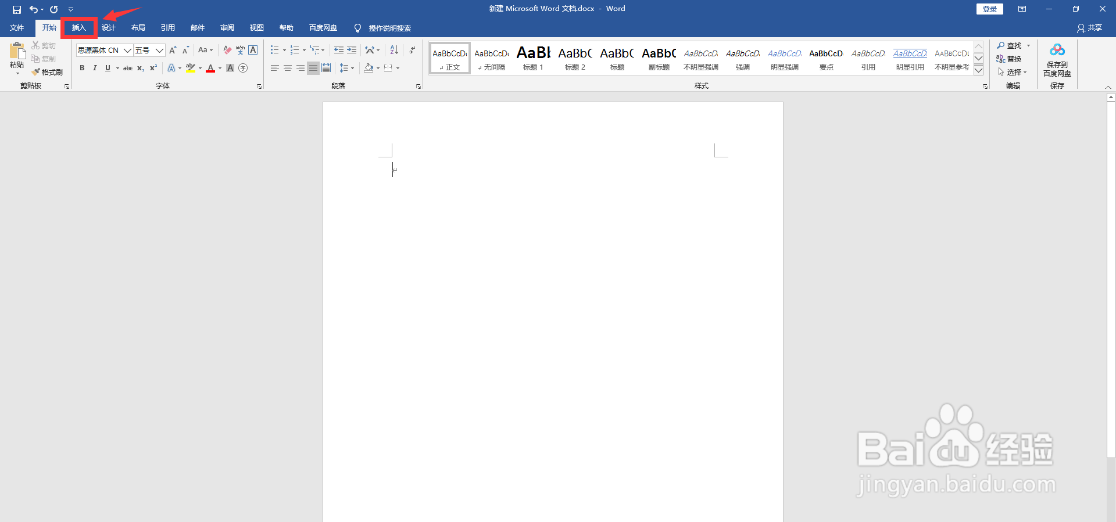
Task: Collapse the ribbon with the chevron
Action: pos(1108,87)
